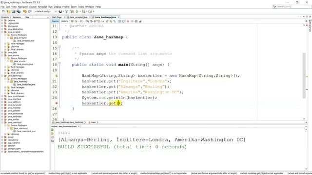The height and width of the screenshot is (175, 312).
Task: Expand the java_abstraction project node
Action: pos(2,29)
